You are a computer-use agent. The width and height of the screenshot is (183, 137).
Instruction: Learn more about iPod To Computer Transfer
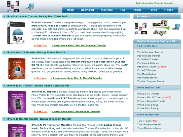click(x=80, y=45)
